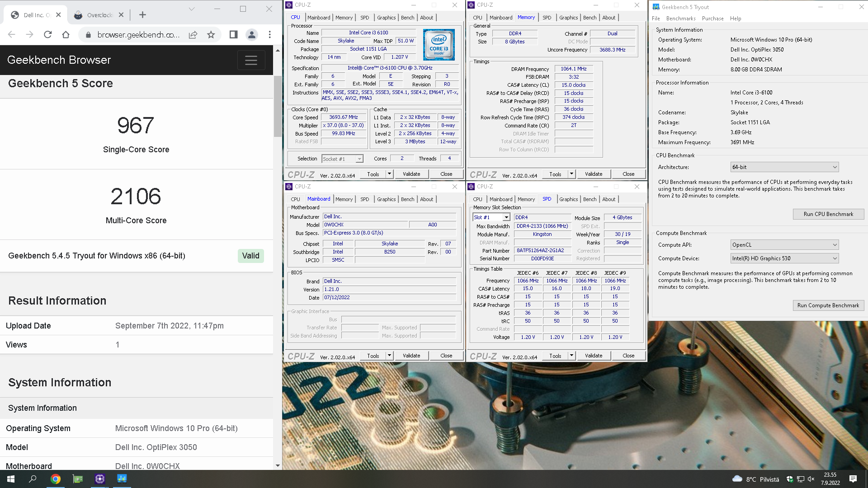Screen dimensions: 868x488
Task: Expand Tools arrow in SPD tab CPU-Z window
Action: click(x=571, y=356)
